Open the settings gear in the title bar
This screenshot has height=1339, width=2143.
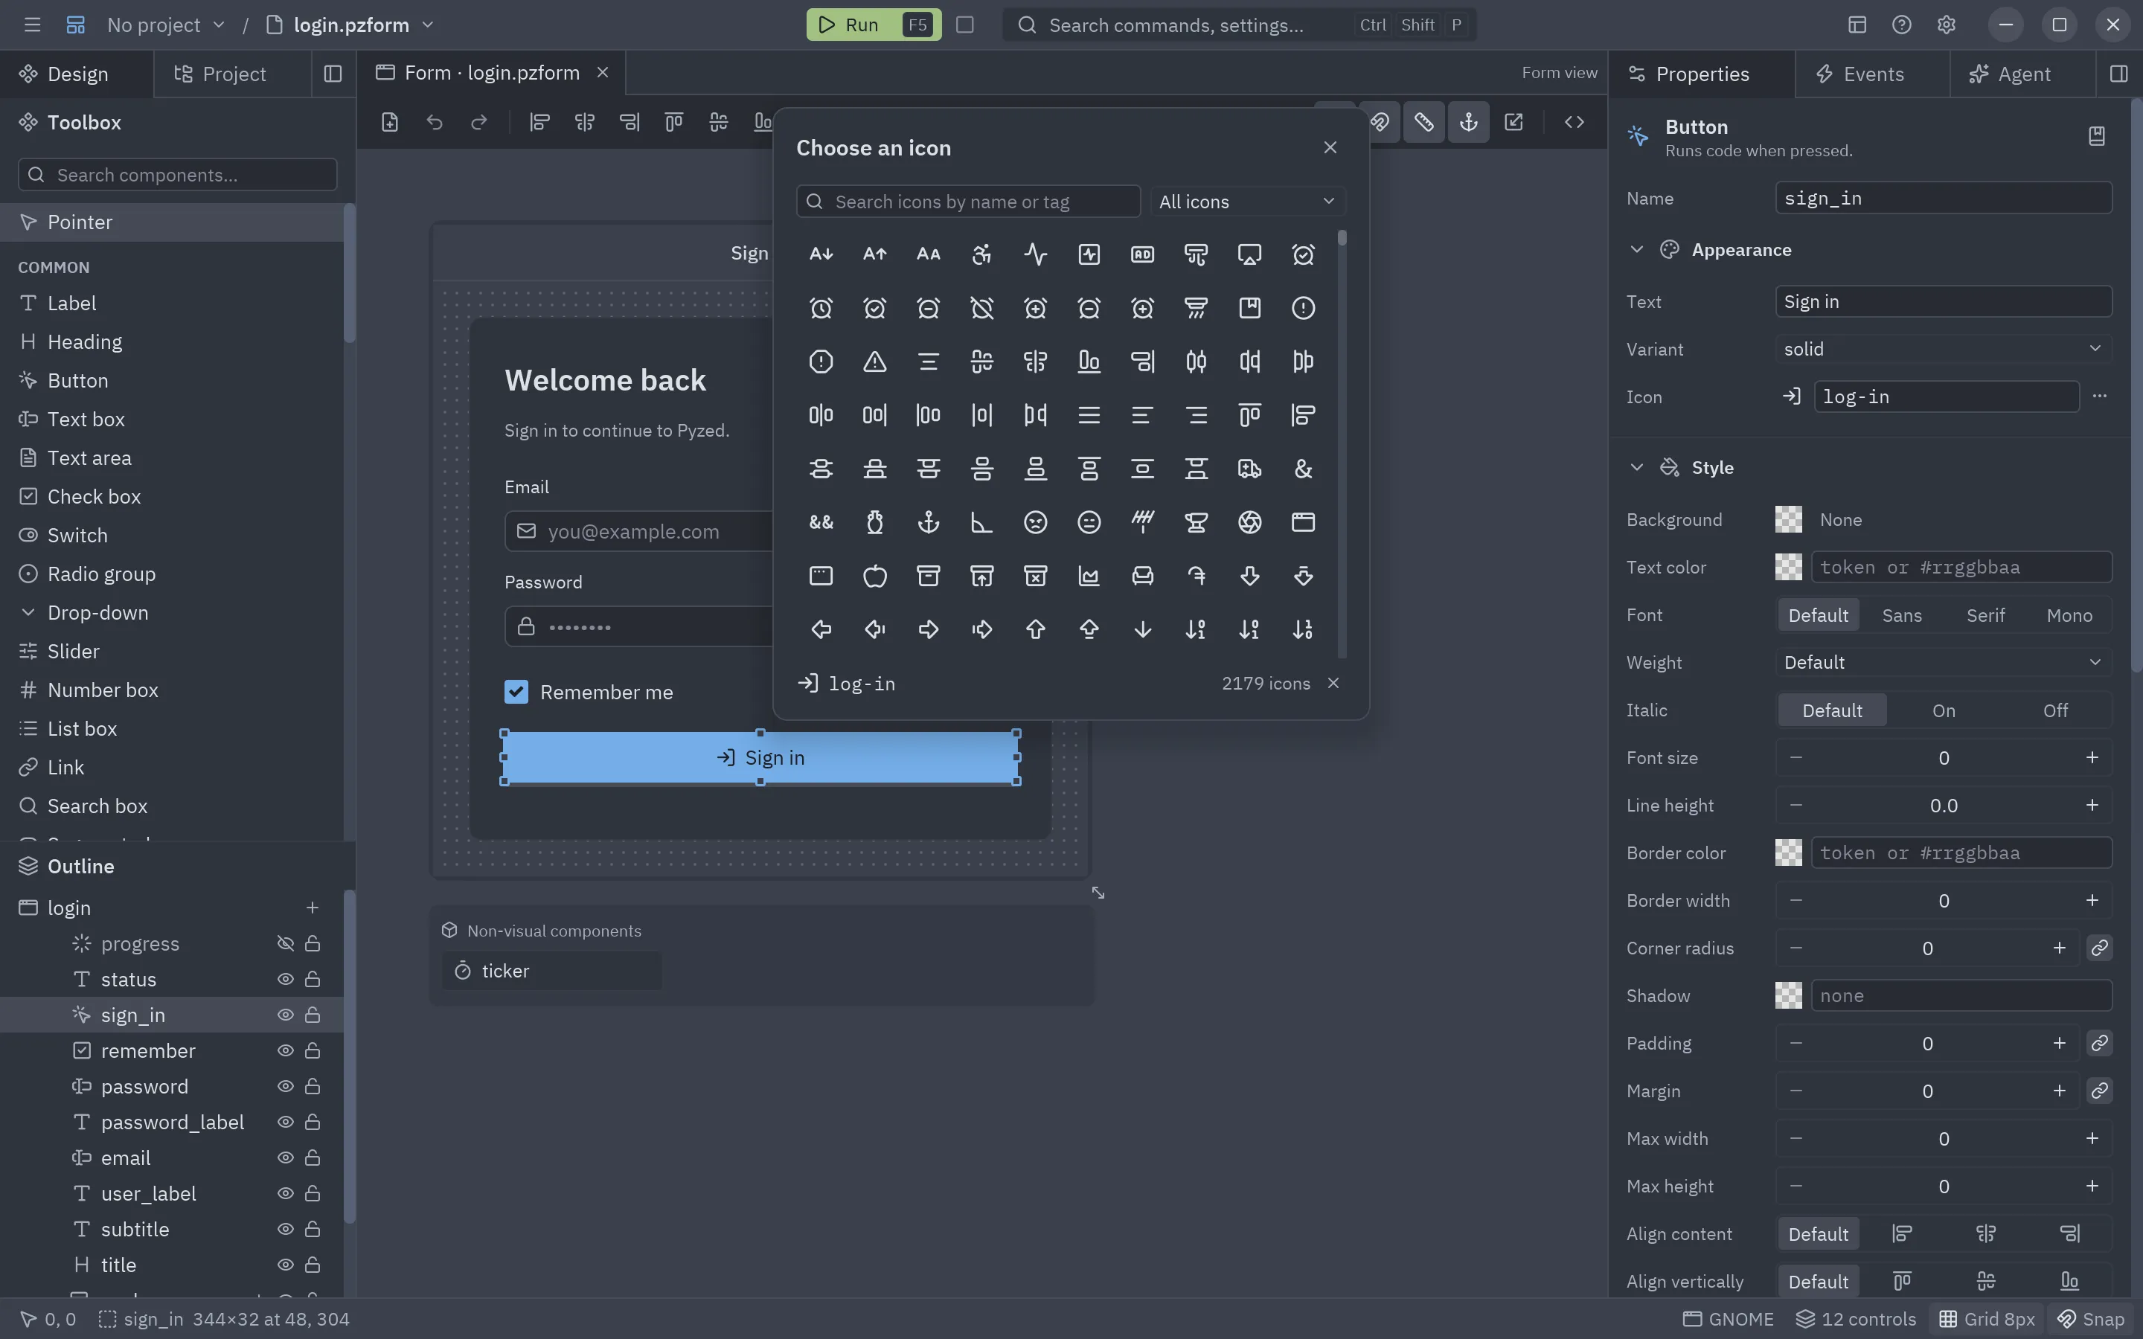[x=1946, y=25]
